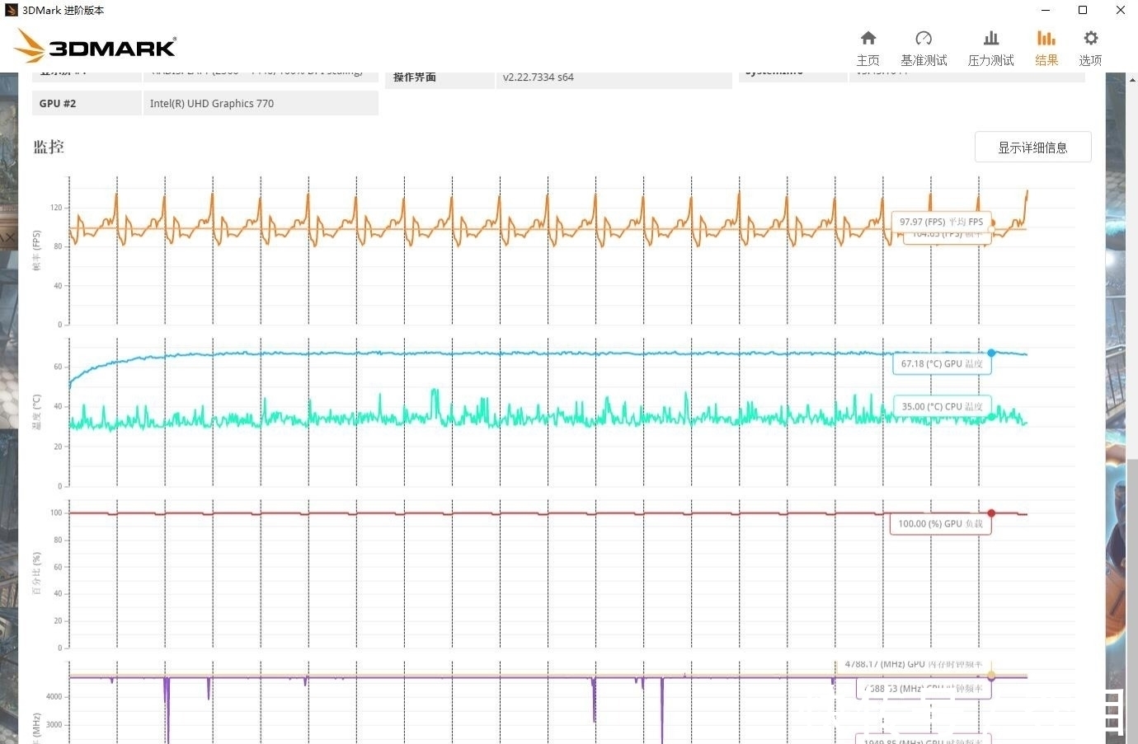Click the vertical scrollbar thumb

[x=1131, y=600]
